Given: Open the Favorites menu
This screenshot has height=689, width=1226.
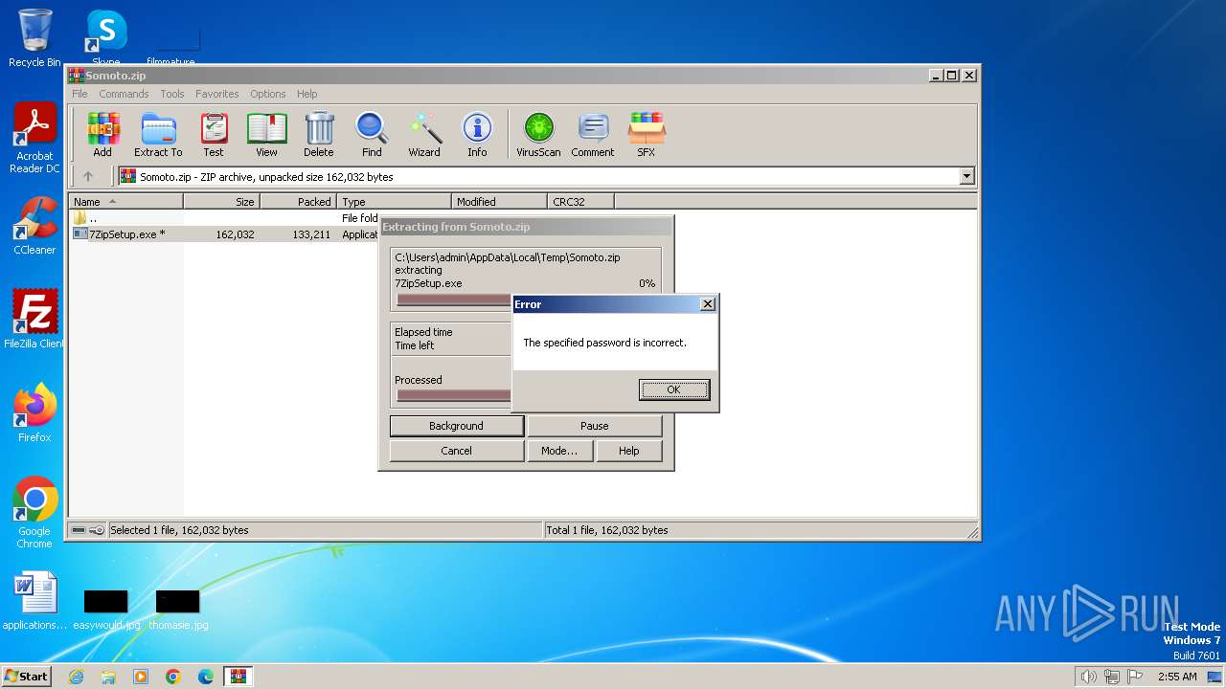Looking at the screenshot, I should (217, 94).
